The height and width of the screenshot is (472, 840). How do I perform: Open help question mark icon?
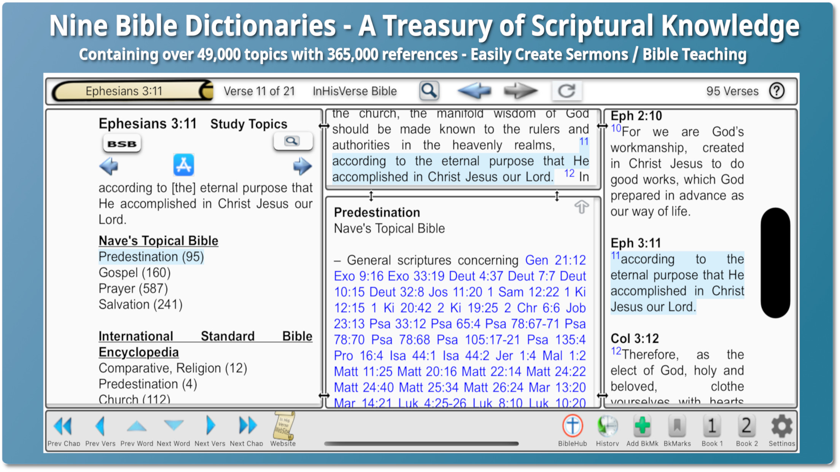[x=776, y=91]
